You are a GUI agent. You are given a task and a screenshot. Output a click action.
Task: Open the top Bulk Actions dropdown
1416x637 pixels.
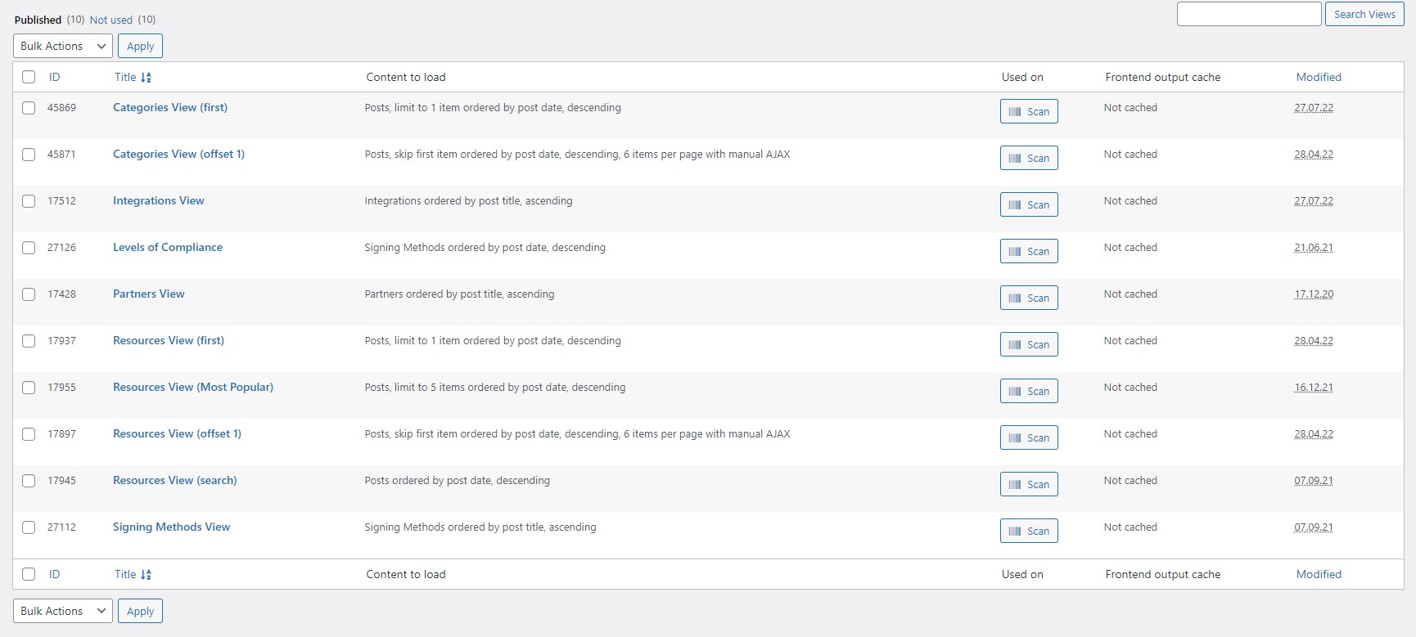63,46
